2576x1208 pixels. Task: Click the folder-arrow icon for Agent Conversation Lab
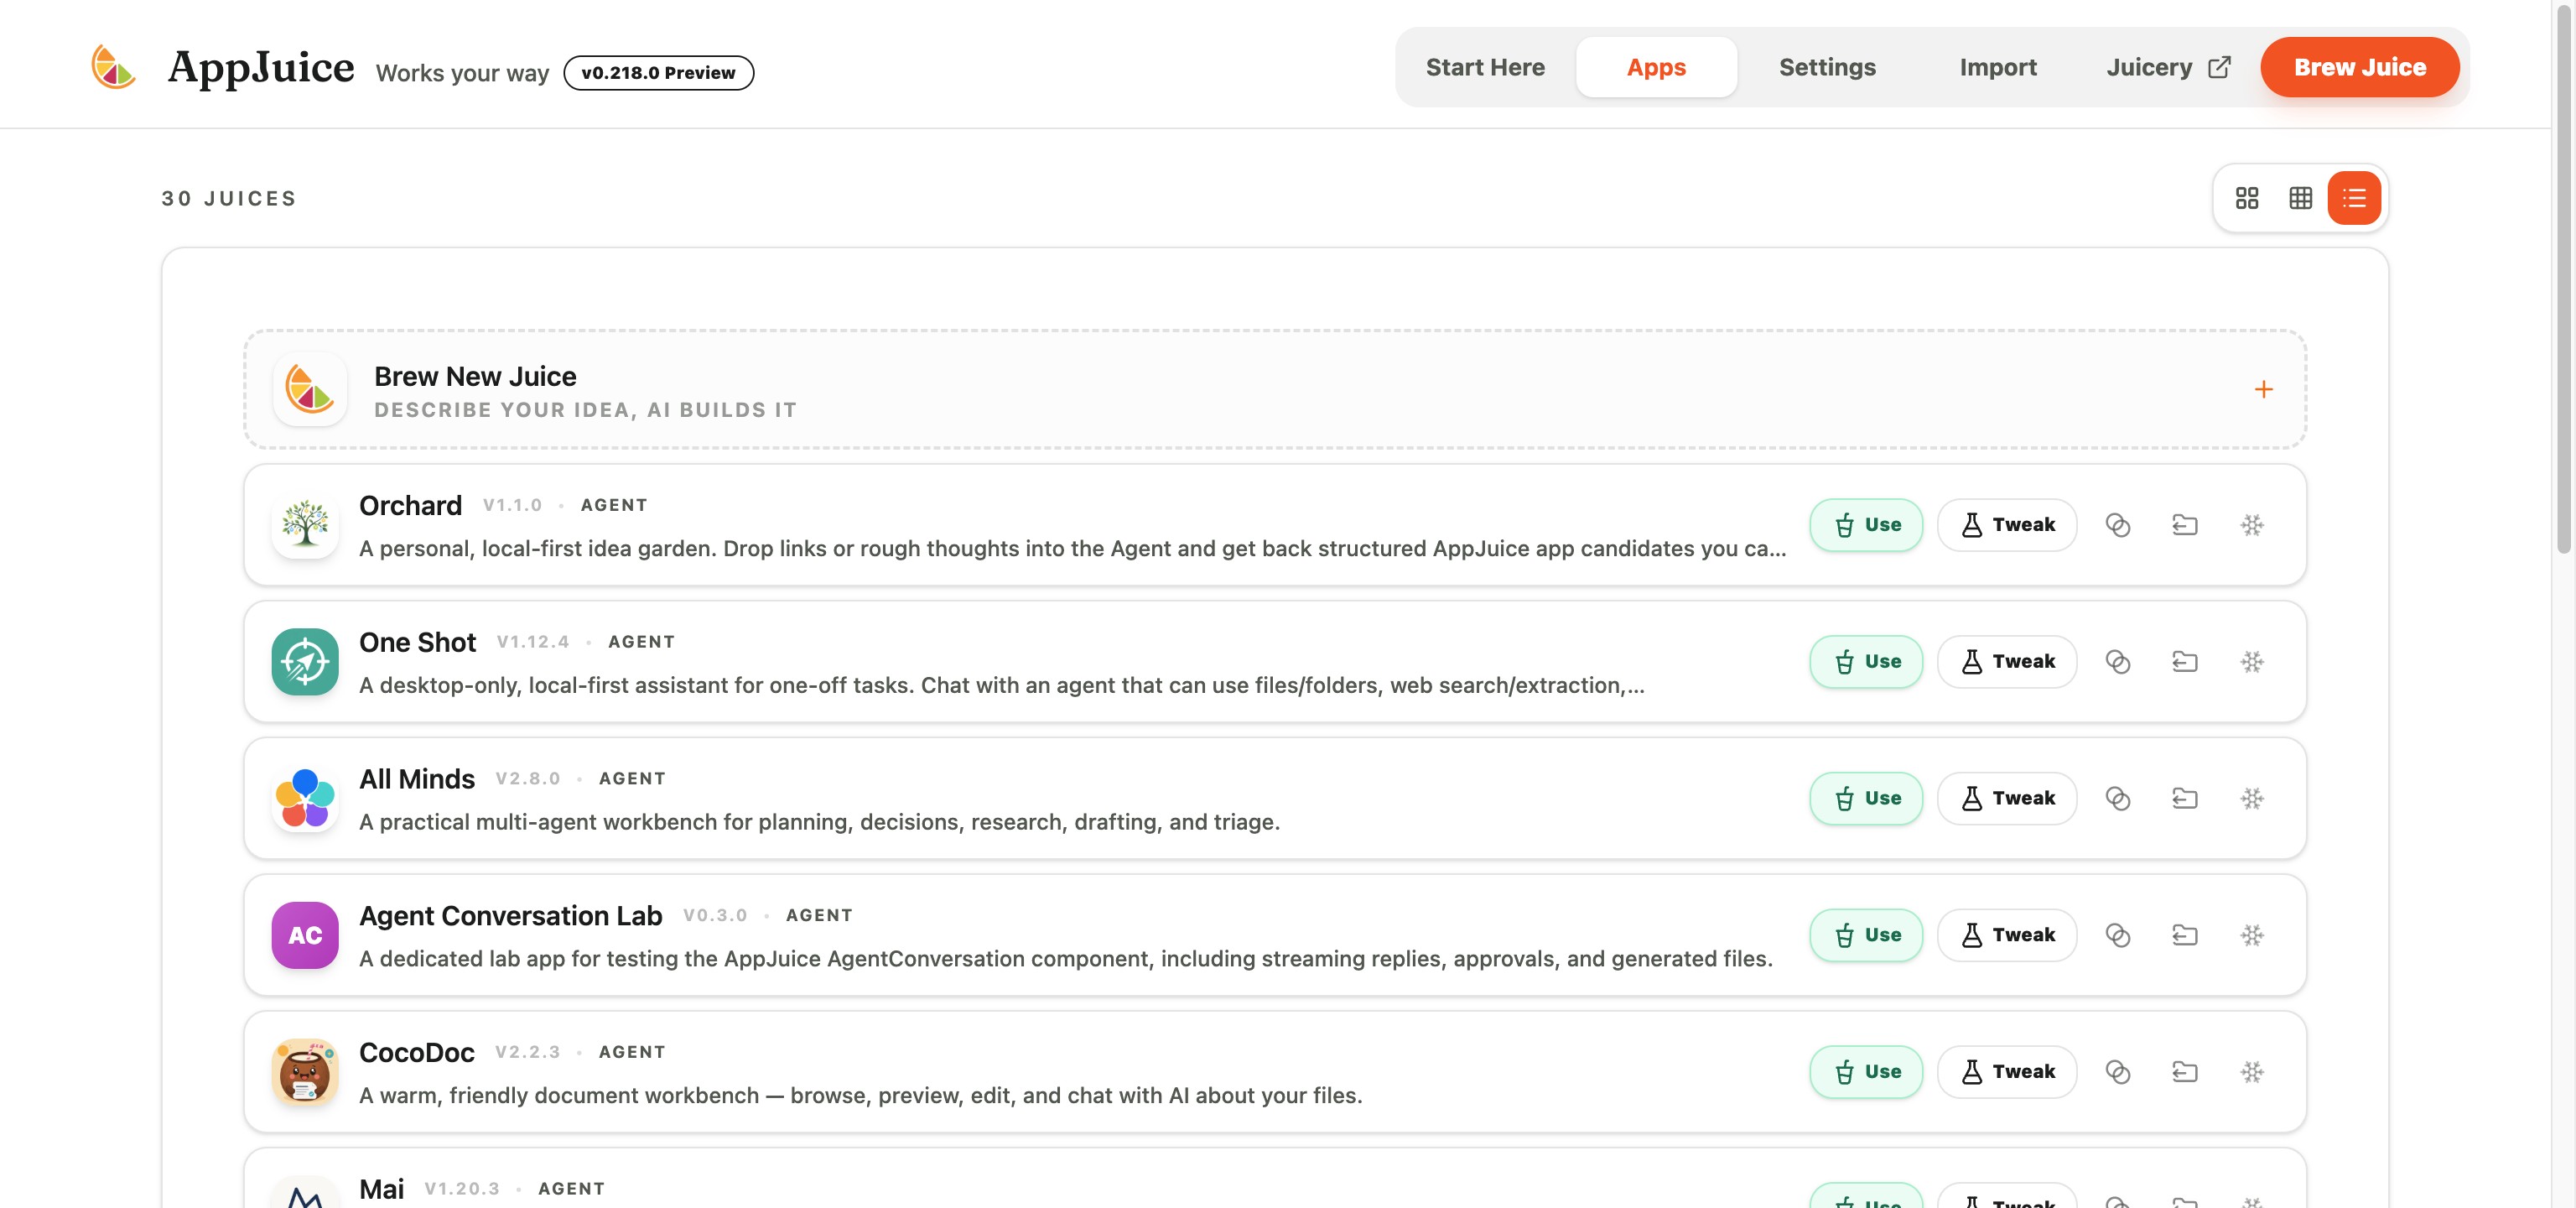[x=2184, y=935]
